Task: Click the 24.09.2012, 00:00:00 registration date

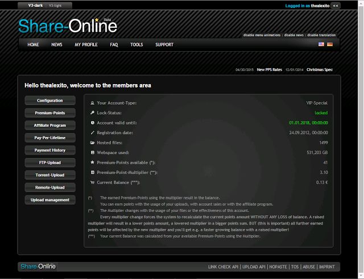Action: point(308,132)
